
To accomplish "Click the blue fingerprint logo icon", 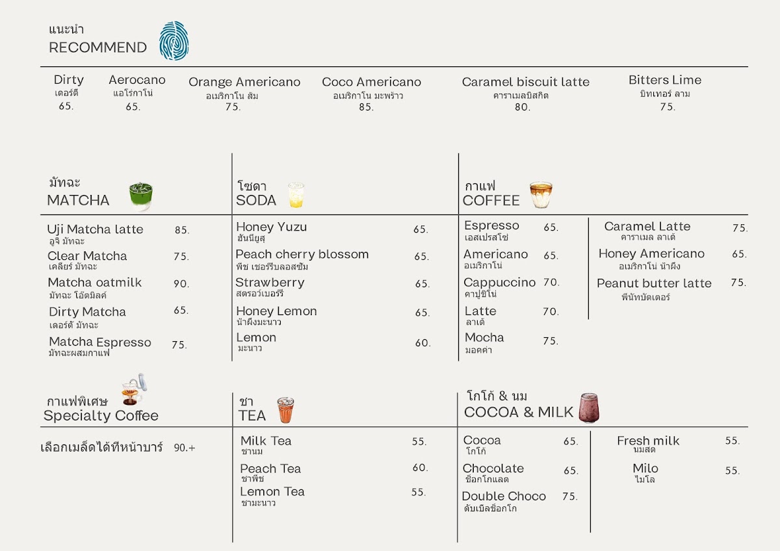I will 174,40.
